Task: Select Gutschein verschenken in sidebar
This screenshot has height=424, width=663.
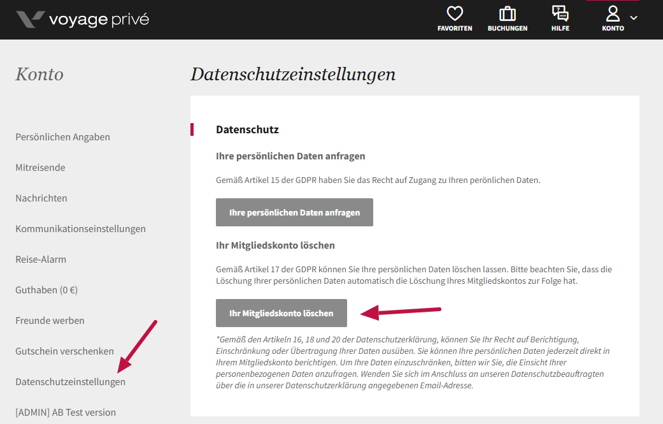Action: point(64,351)
